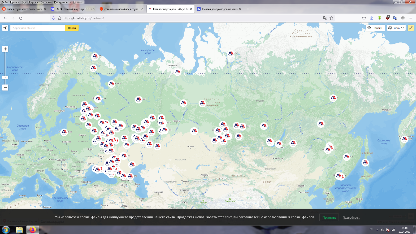Select the lone marker north of Астана
416x234 pixels.
coord(194,131)
